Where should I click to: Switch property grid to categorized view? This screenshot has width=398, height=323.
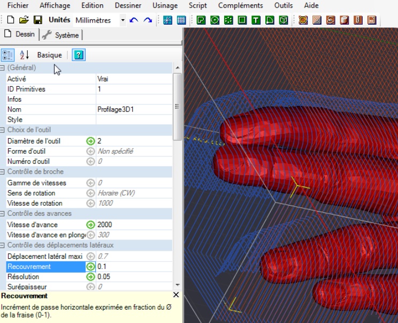(x=7, y=55)
